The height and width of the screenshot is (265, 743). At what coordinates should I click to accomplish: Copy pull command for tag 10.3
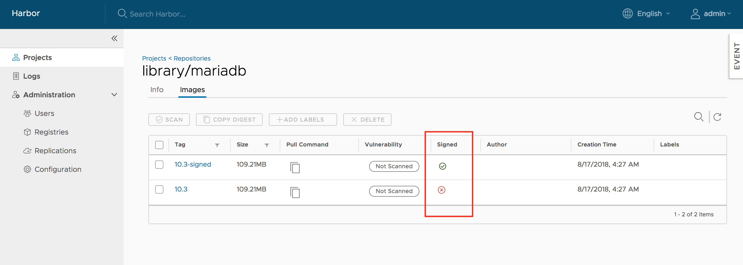(295, 192)
